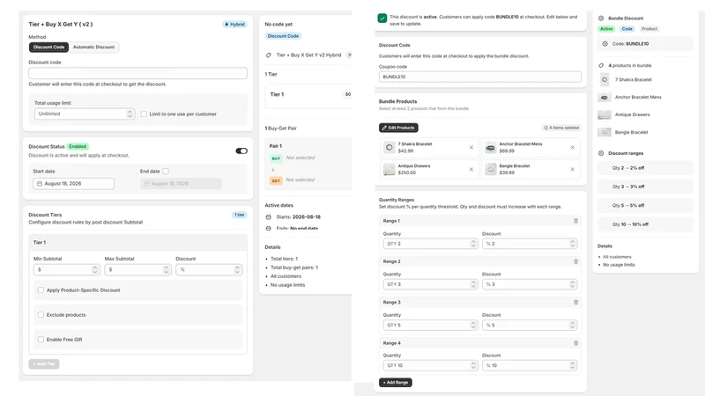This screenshot has height=396, width=705.
Task: Toggle the active discount green checkbox
Action: point(382,18)
